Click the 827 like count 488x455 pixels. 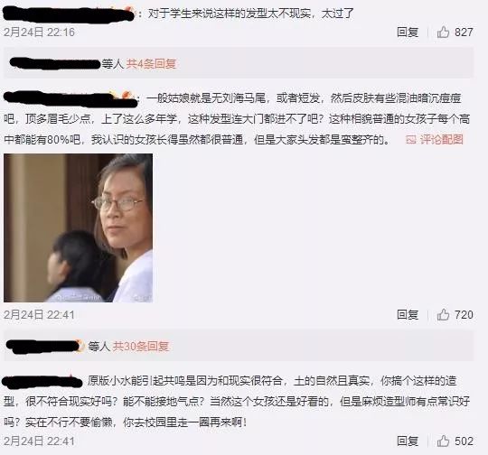click(464, 32)
